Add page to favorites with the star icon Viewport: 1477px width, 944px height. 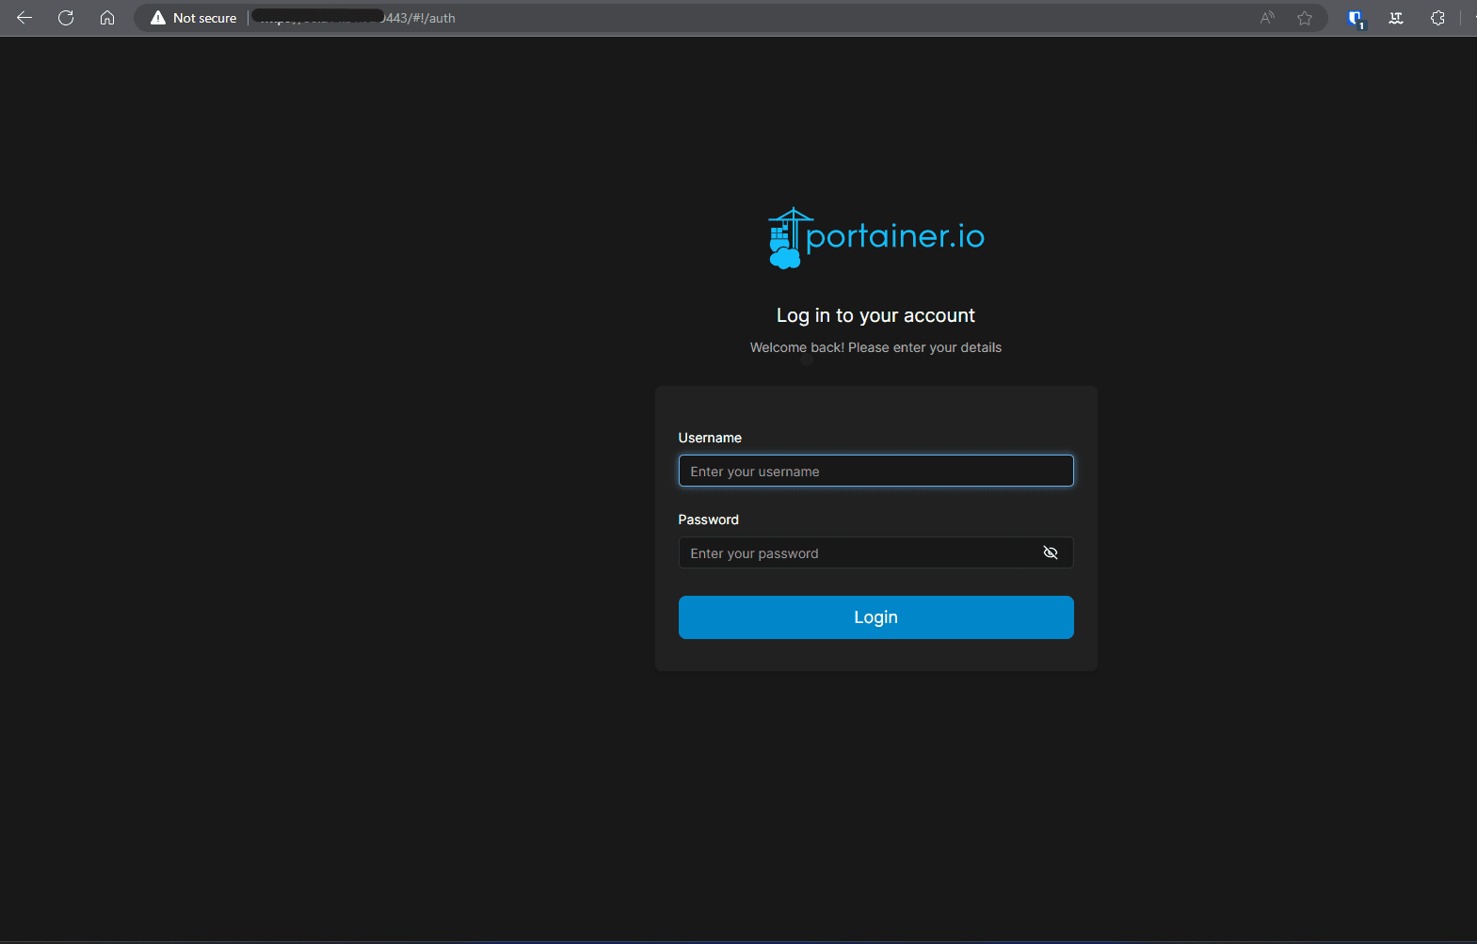(x=1305, y=18)
